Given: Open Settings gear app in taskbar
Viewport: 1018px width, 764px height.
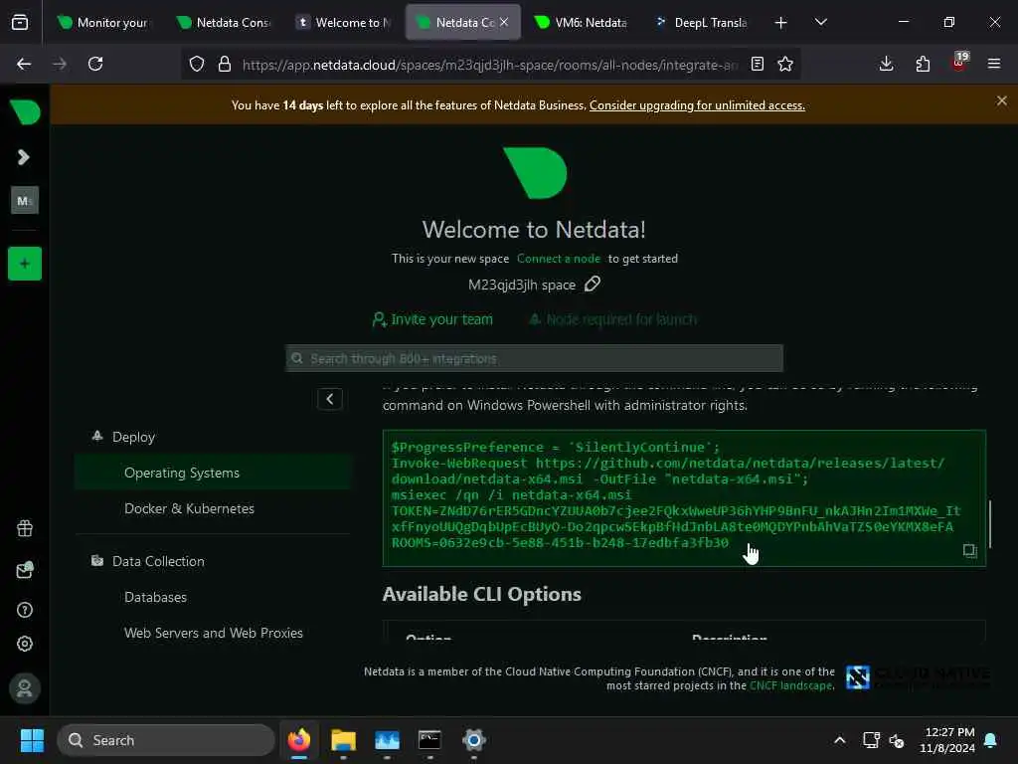Looking at the screenshot, I should pos(474,740).
